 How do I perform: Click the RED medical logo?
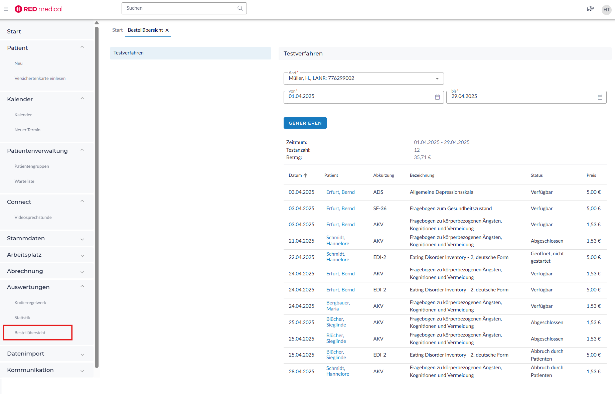[x=39, y=9]
